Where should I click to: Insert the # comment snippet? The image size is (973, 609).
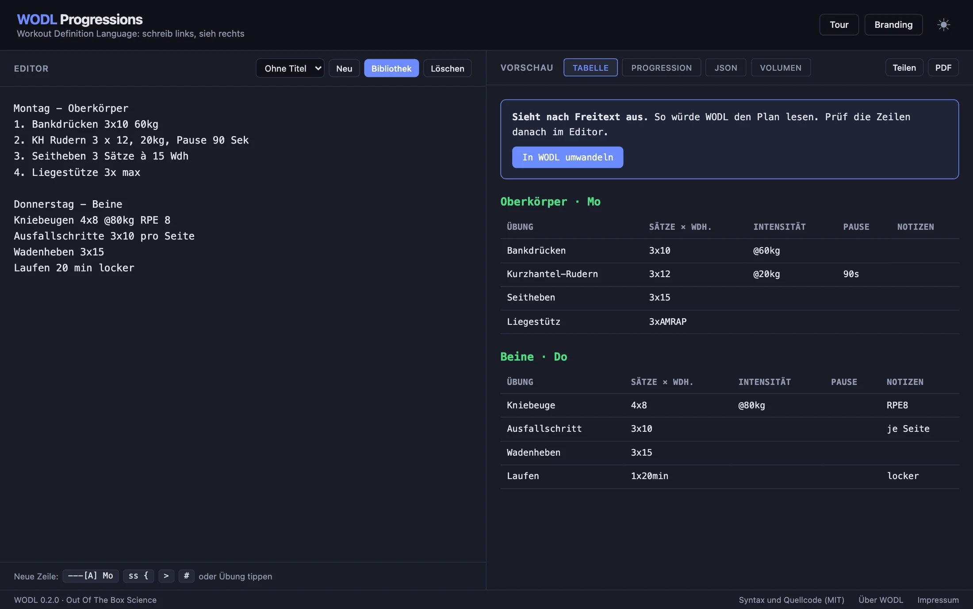[x=186, y=576]
